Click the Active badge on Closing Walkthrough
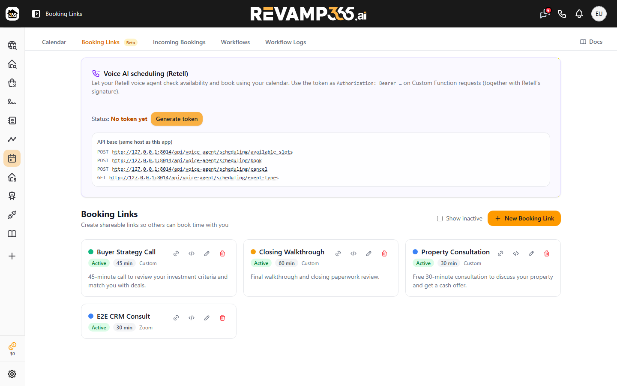617x386 pixels. tap(261, 263)
